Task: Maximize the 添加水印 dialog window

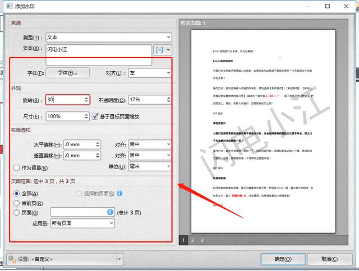Action: [328, 6]
